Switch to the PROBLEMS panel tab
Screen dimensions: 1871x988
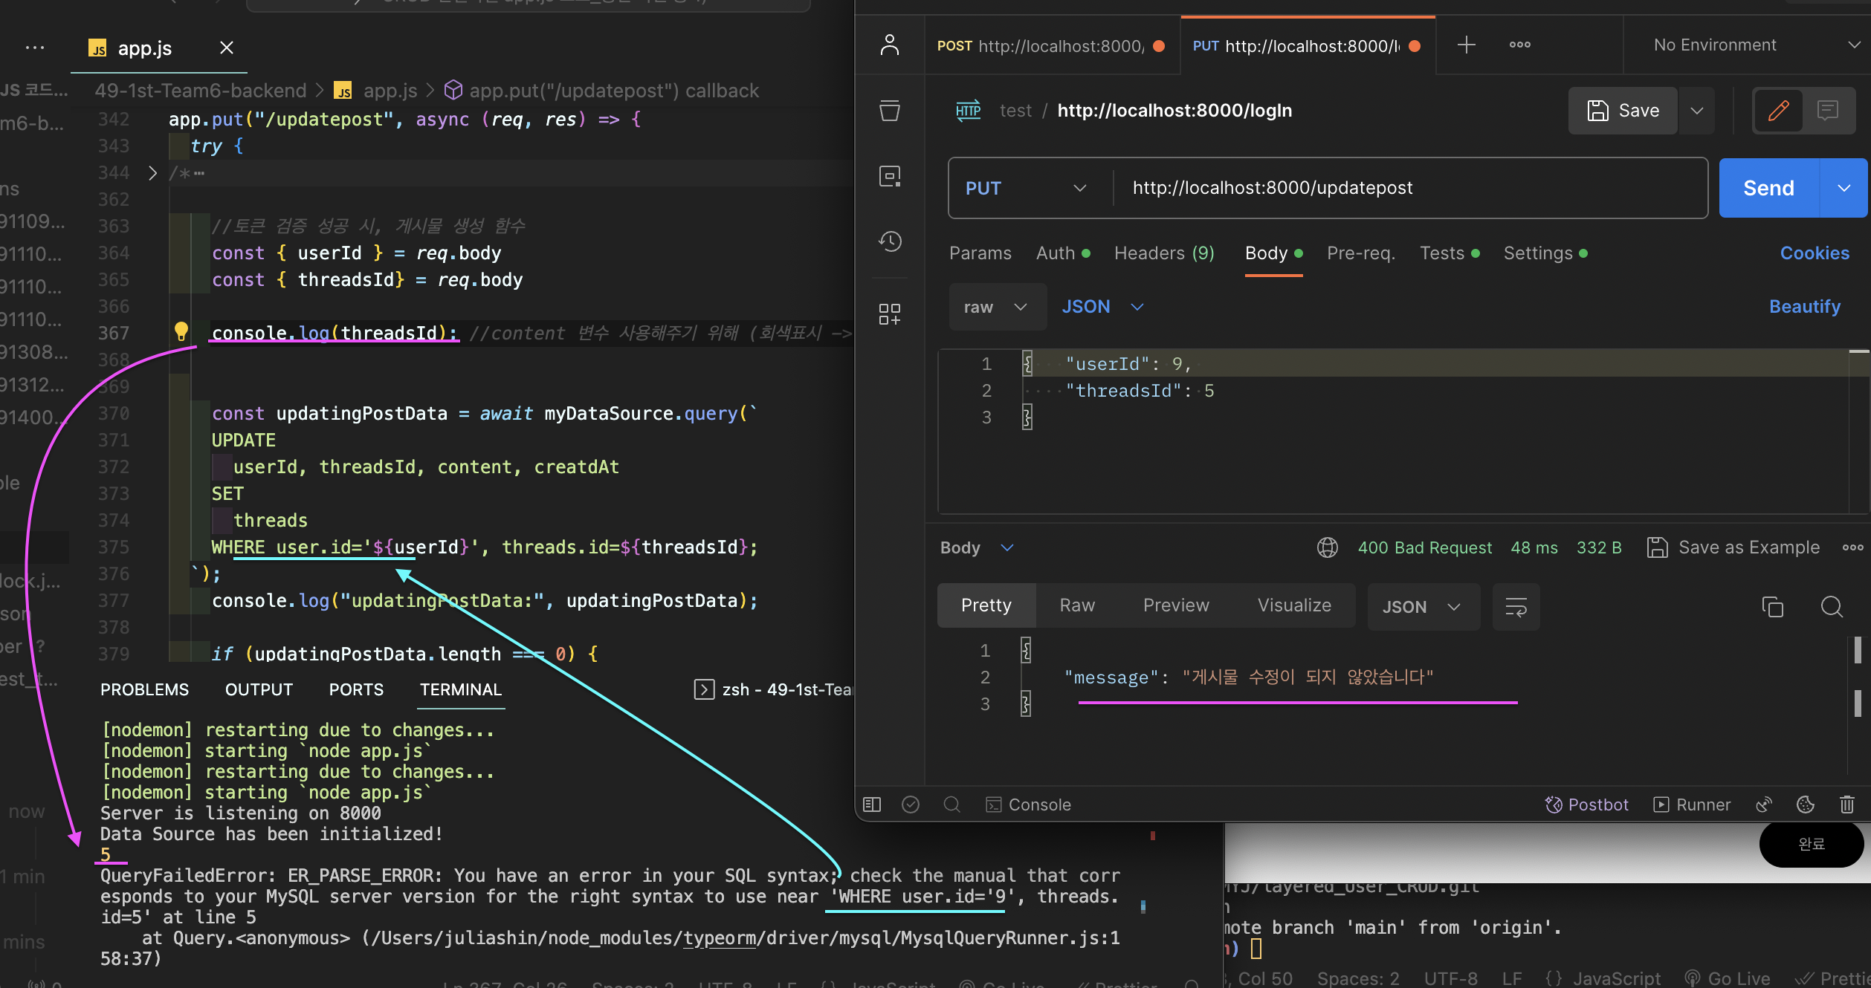pos(144,689)
